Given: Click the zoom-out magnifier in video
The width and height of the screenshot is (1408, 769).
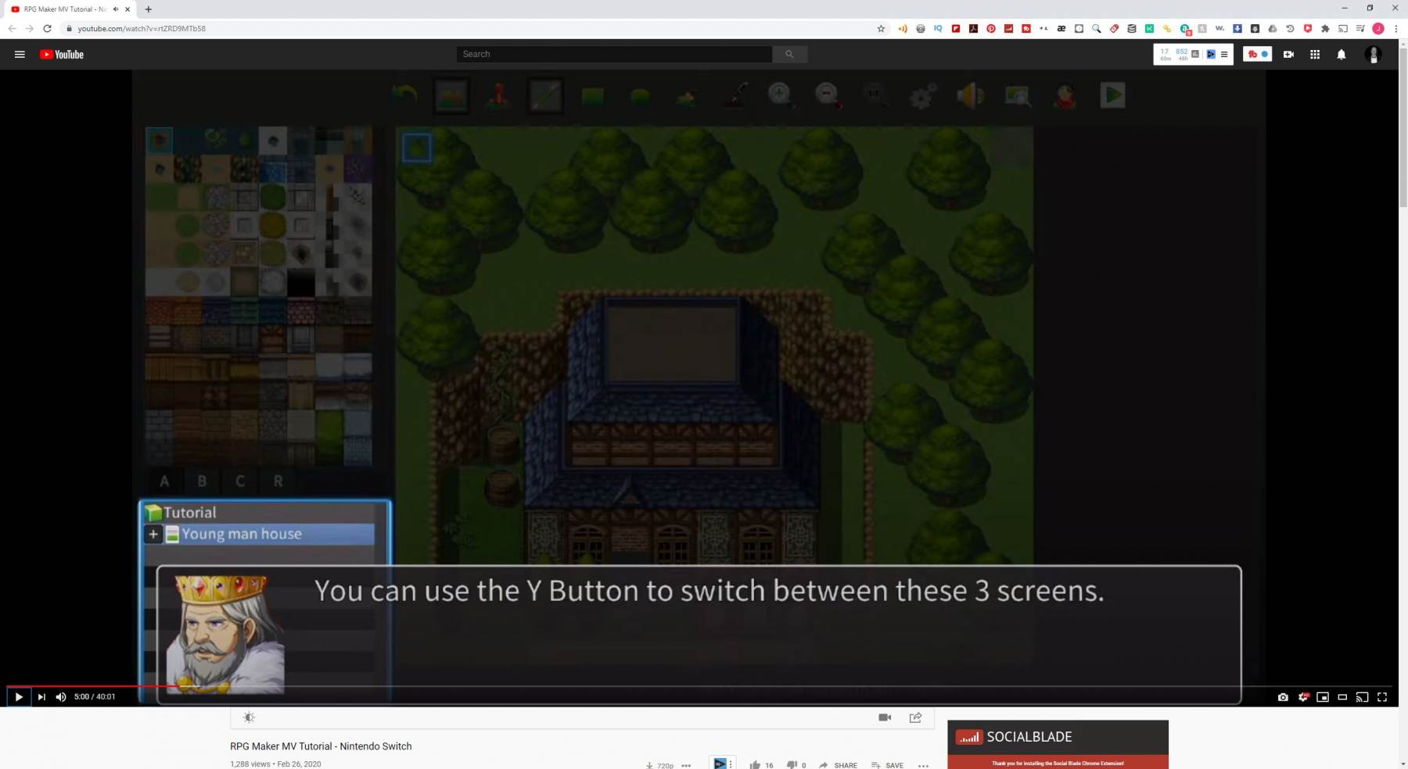Looking at the screenshot, I should coord(828,95).
